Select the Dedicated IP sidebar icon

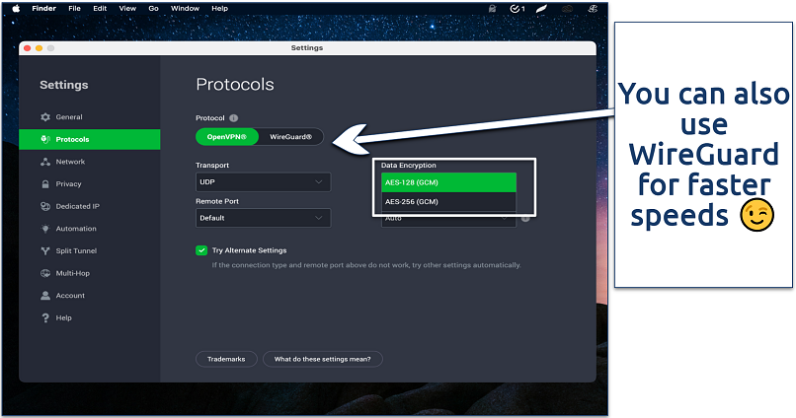coord(45,207)
